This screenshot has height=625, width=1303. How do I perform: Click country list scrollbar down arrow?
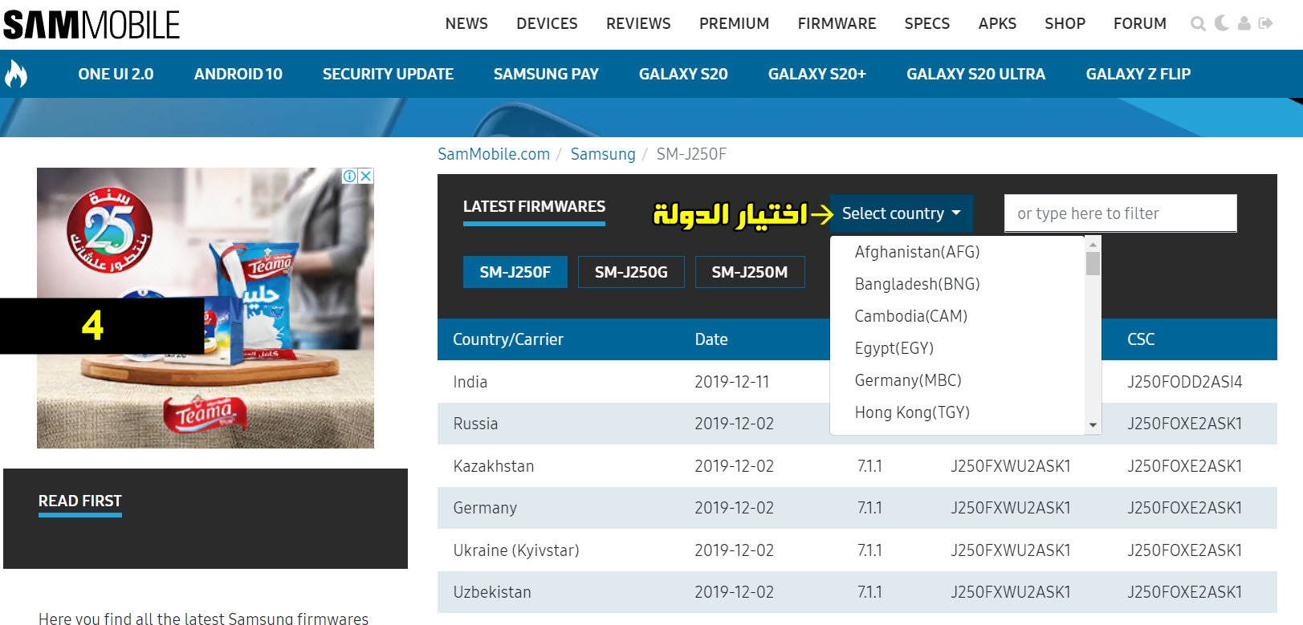(1093, 425)
